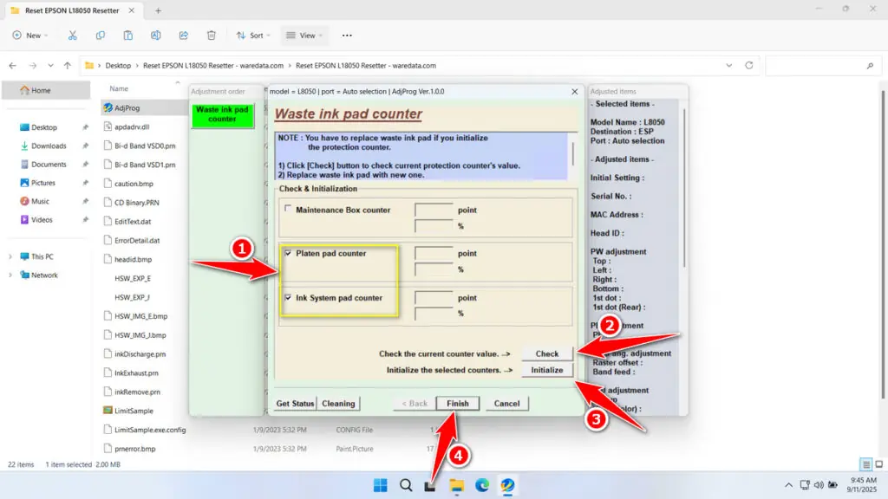Select Downloads in the navigation pane
The height and width of the screenshot is (499, 888).
tap(49, 146)
